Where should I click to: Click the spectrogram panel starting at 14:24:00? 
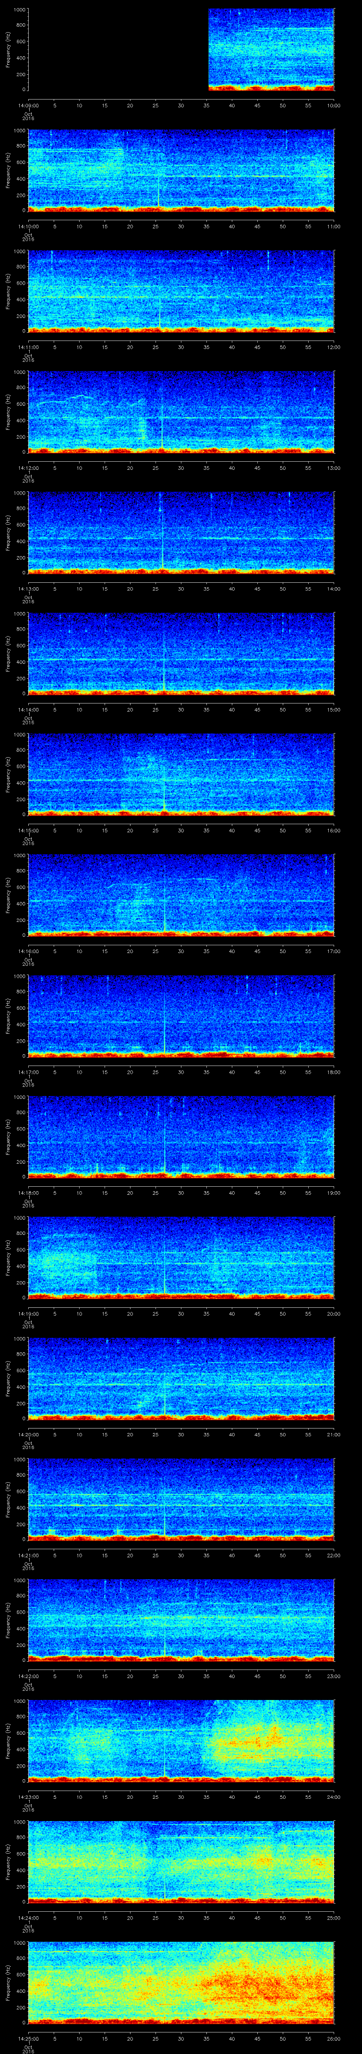[x=181, y=1862]
